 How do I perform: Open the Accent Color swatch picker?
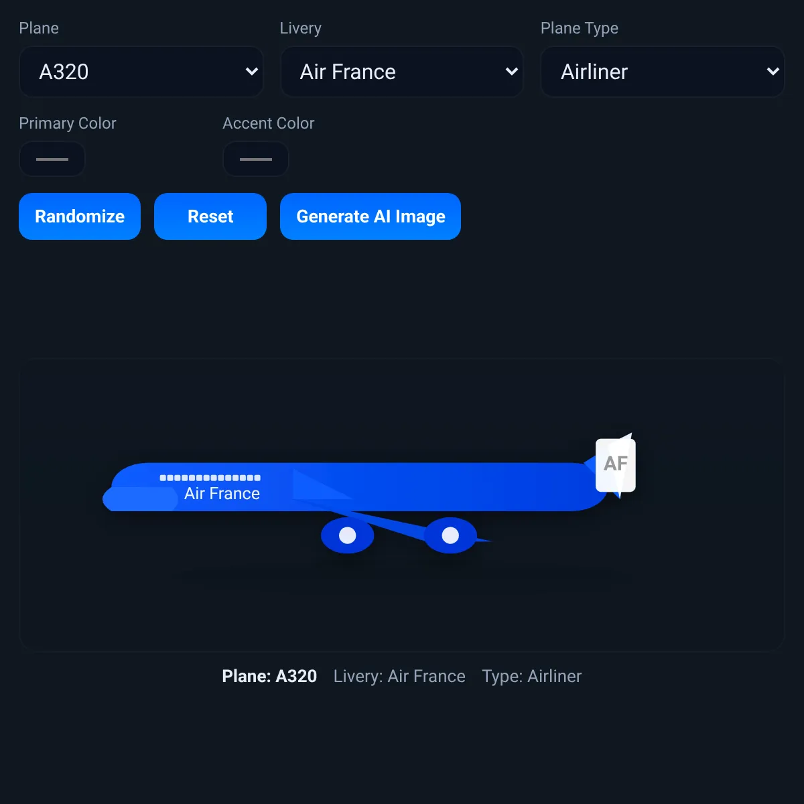tap(256, 159)
